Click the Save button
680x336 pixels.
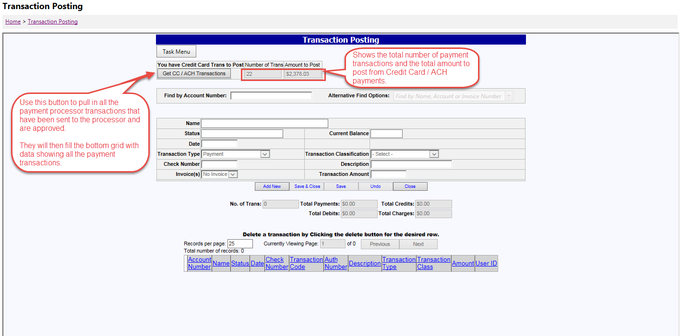tap(341, 186)
